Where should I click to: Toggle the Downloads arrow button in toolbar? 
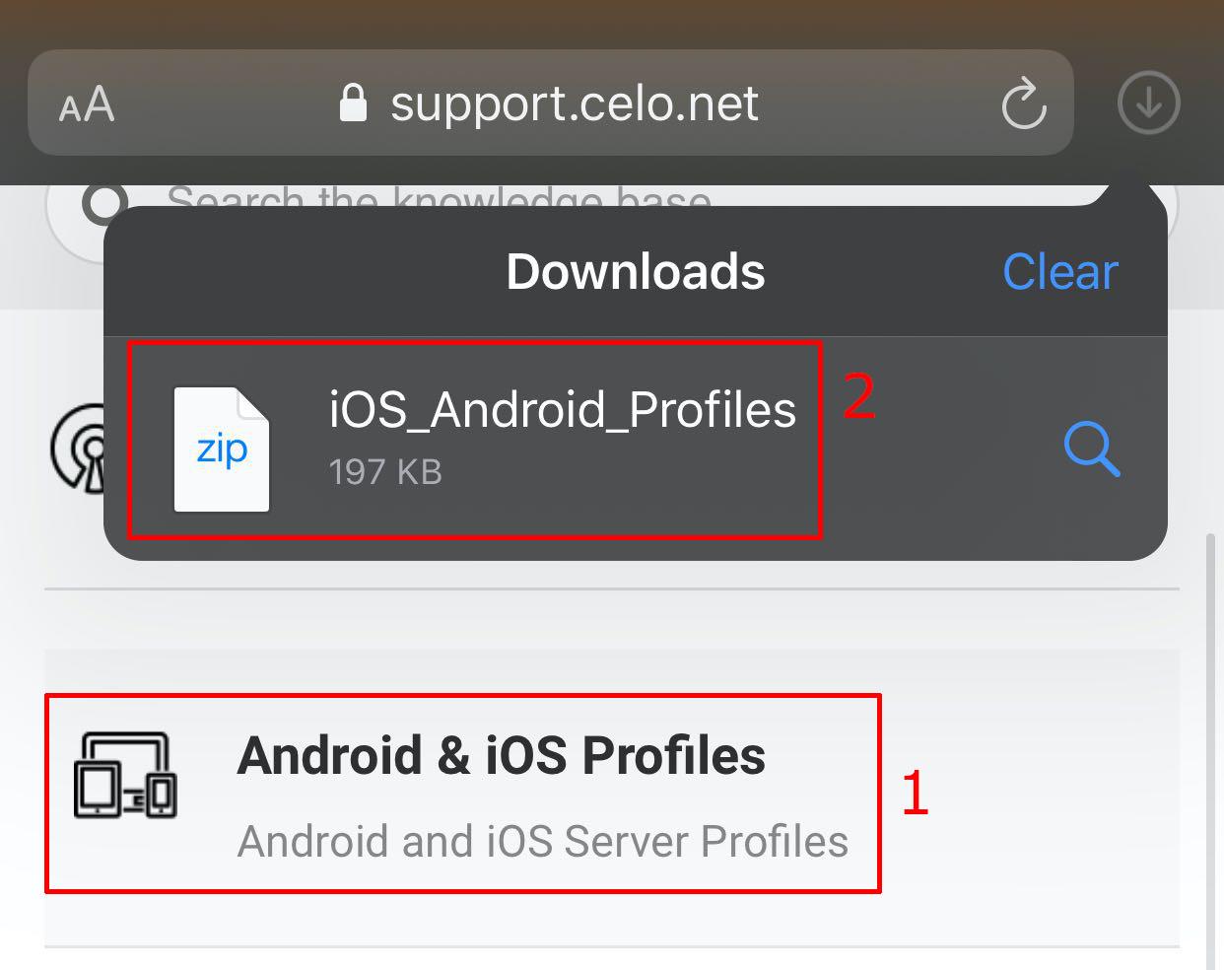pyautogui.click(x=1148, y=103)
